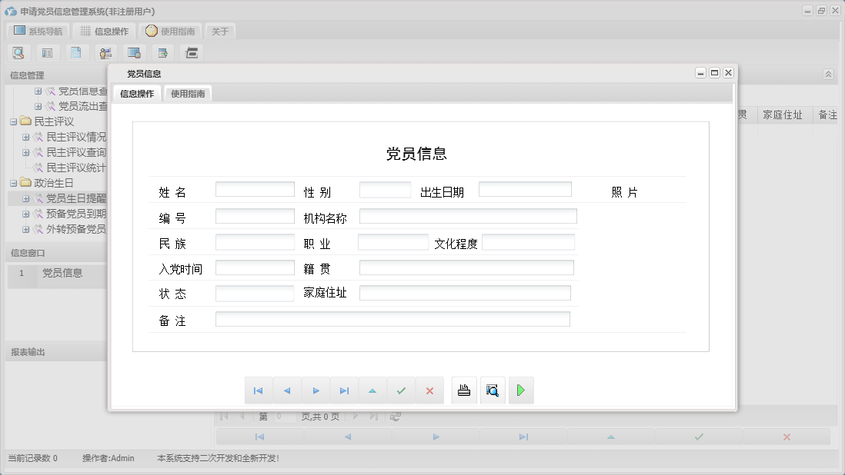Expand the 民主评议情况 tree node
The width and height of the screenshot is (845, 475).
[25, 137]
